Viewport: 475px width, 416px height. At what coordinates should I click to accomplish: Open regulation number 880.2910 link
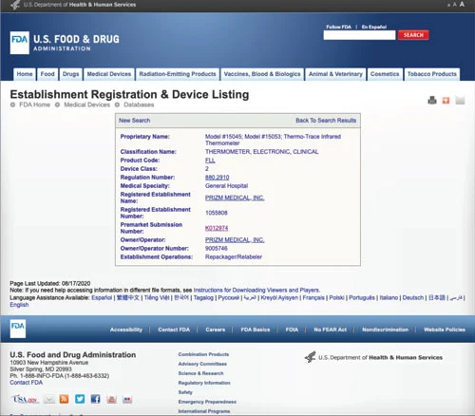point(218,178)
